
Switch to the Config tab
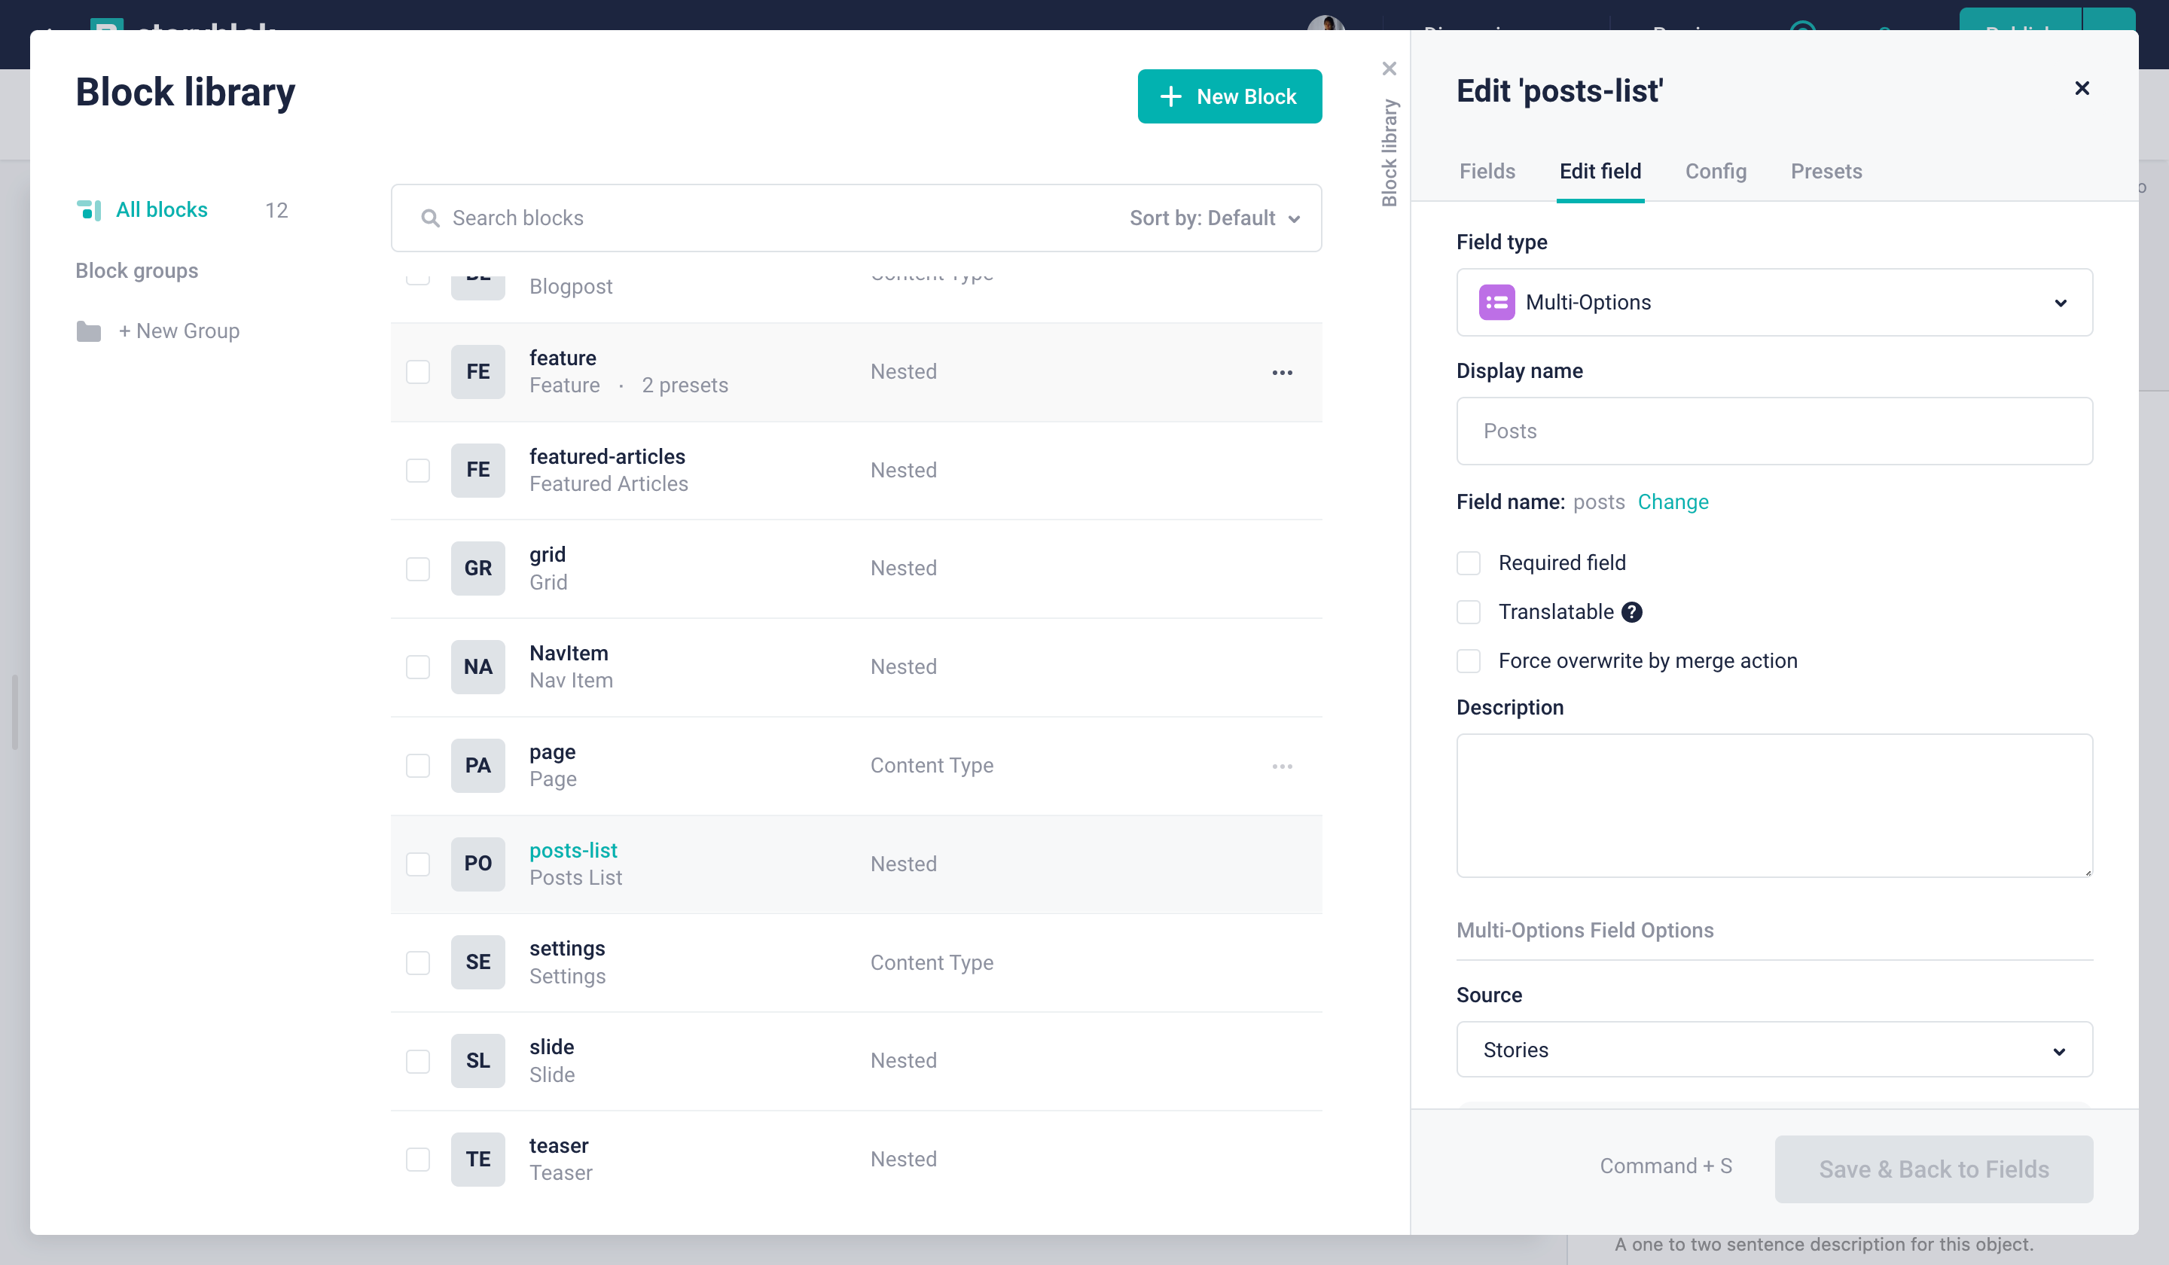click(x=1716, y=171)
